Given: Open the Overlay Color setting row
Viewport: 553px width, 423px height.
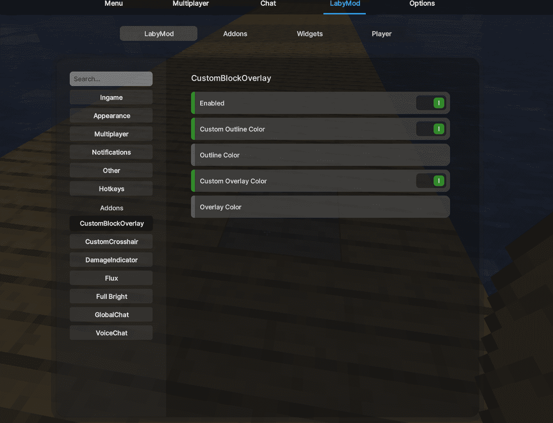Looking at the screenshot, I should click(x=321, y=207).
